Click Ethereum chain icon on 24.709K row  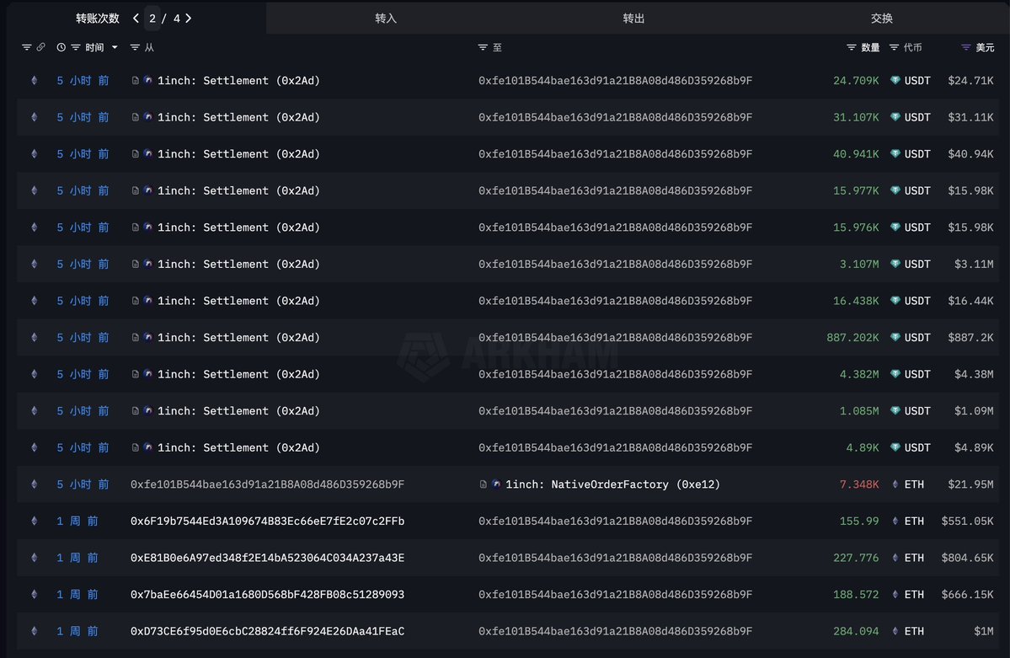pos(35,81)
